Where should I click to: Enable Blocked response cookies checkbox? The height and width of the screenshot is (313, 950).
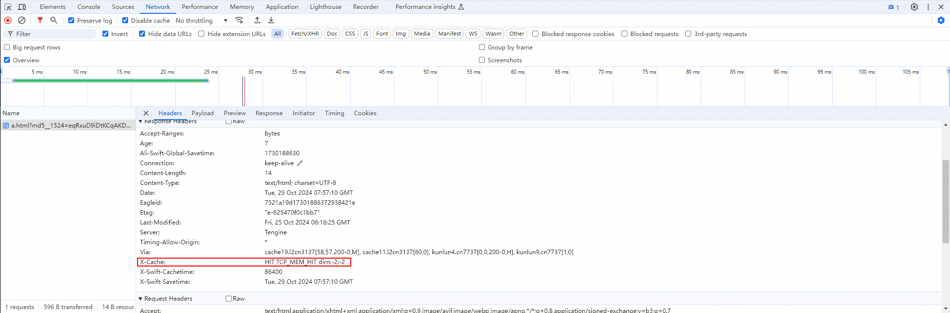tap(535, 34)
